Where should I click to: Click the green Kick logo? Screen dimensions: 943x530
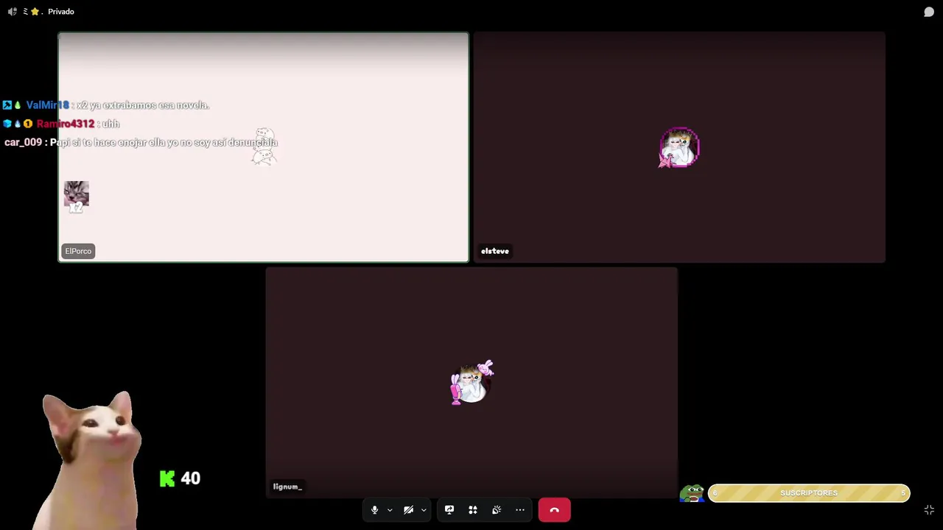[168, 478]
